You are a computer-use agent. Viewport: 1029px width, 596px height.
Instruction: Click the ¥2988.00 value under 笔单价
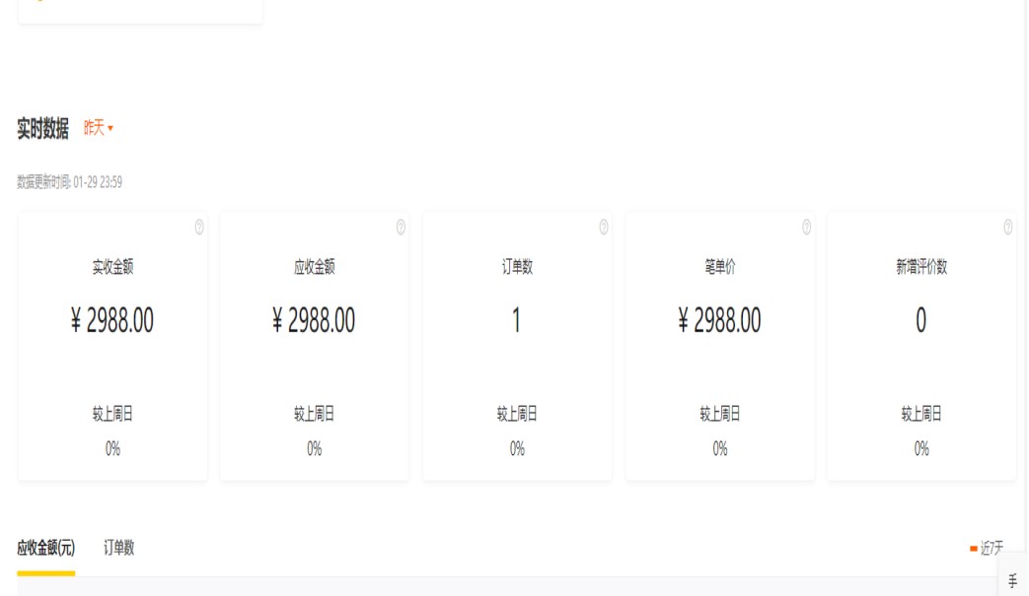(x=720, y=320)
